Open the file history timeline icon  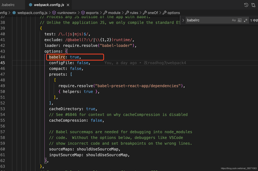pos(246,5)
